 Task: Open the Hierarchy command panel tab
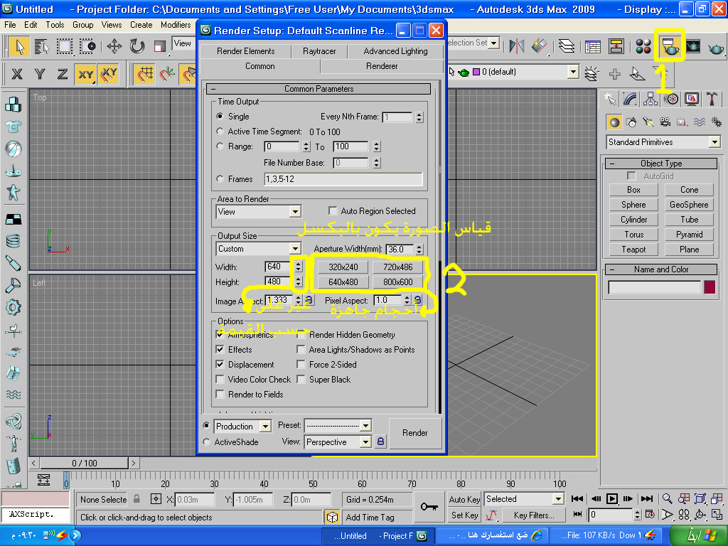pos(651,98)
